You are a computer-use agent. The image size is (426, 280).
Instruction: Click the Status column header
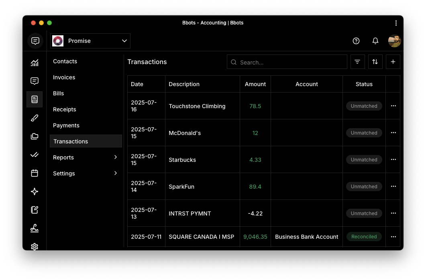[x=364, y=84]
